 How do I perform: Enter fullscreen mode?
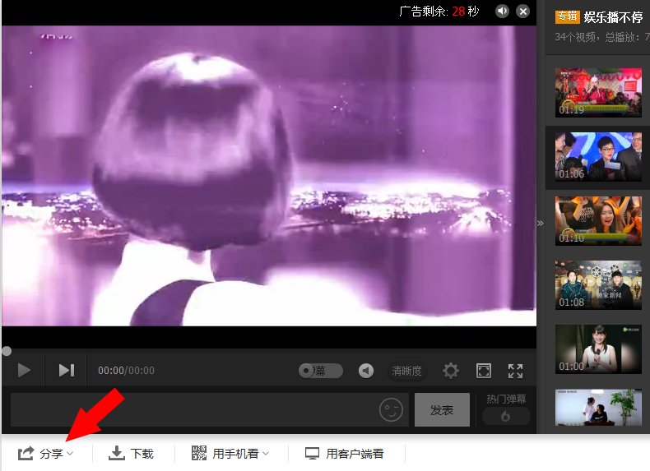(516, 371)
